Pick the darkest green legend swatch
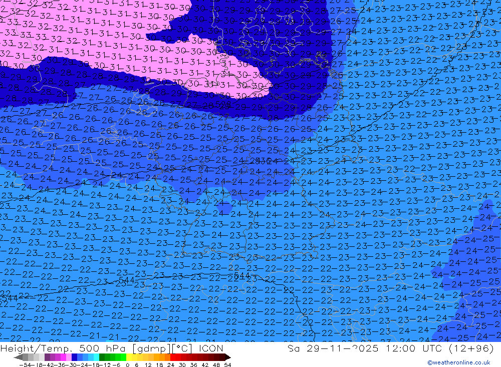This screenshot has width=501, height=367. tap(102, 357)
